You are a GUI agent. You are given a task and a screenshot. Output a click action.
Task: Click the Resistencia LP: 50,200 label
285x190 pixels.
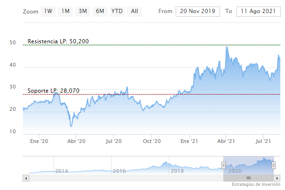(58, 41)
